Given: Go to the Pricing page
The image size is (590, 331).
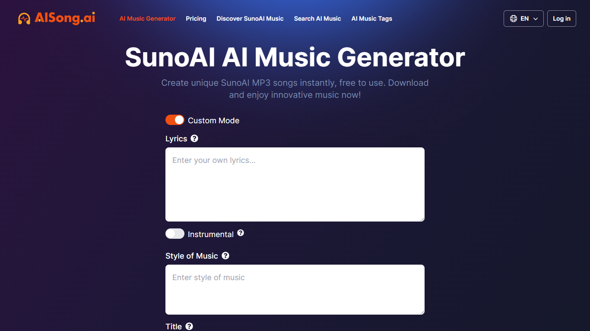Looking at the screenshot, I should pos(196,19).
